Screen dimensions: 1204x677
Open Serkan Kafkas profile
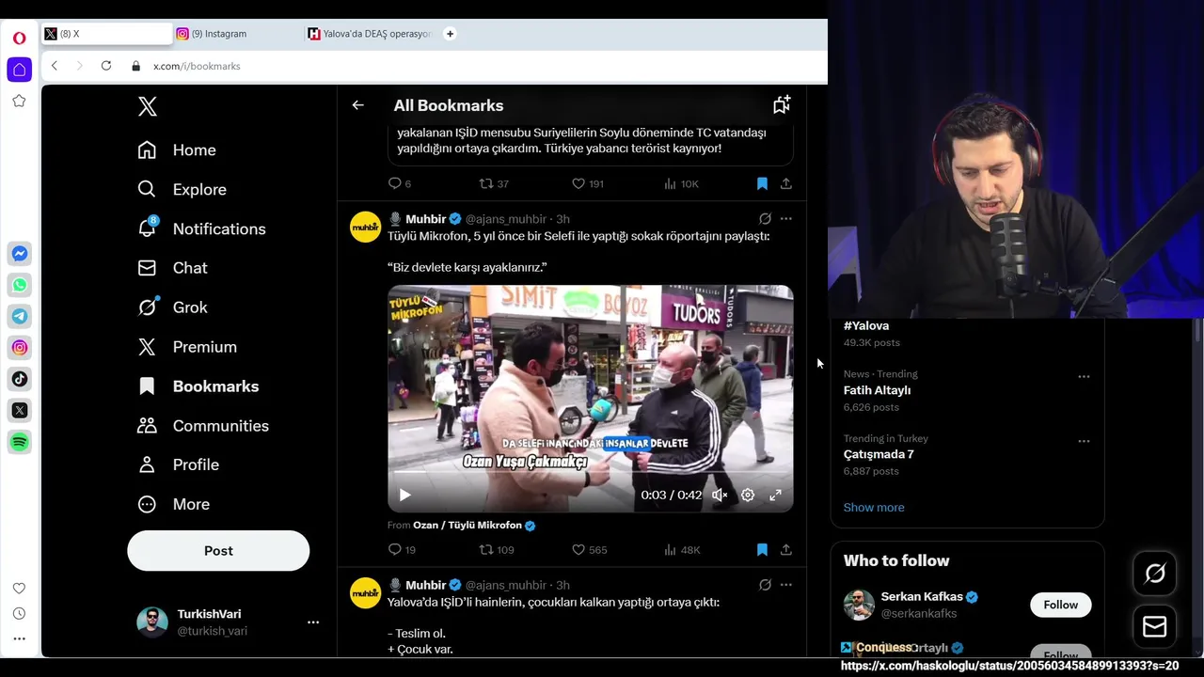pos(922,597)
